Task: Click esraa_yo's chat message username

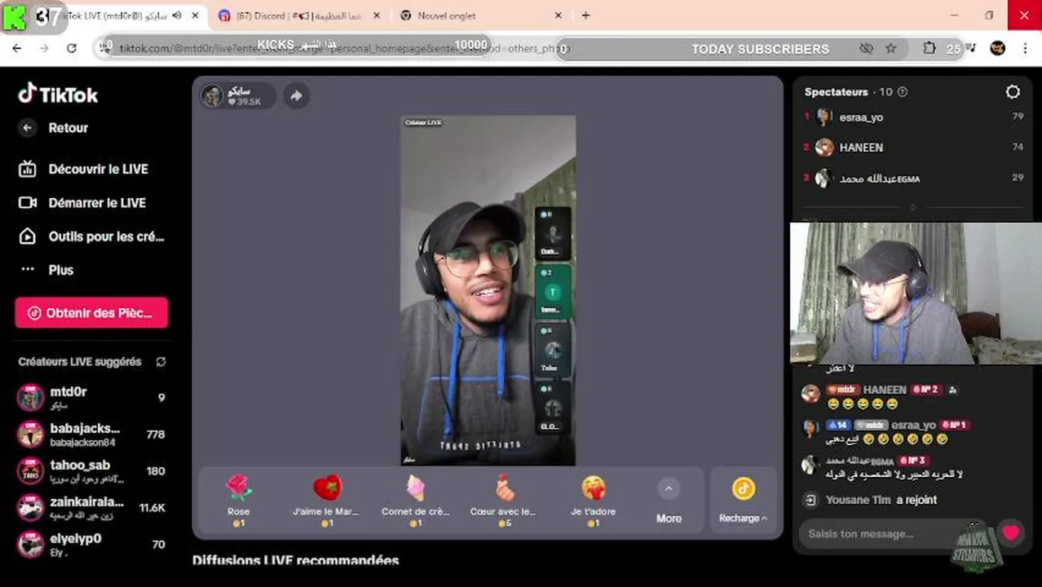Action: point(913,425)
